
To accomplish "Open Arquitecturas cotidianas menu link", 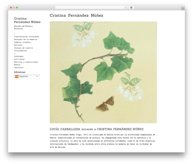I will click(x=27, y=36).
